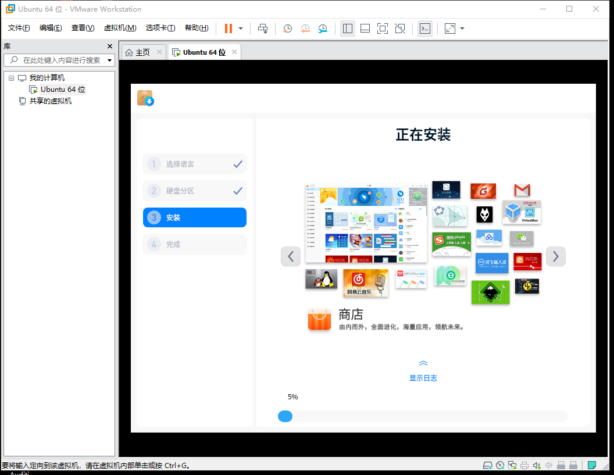Click the CD/DVD status bar icon
614x475 pixels.
pyautogui.click(x=500, y=465)
